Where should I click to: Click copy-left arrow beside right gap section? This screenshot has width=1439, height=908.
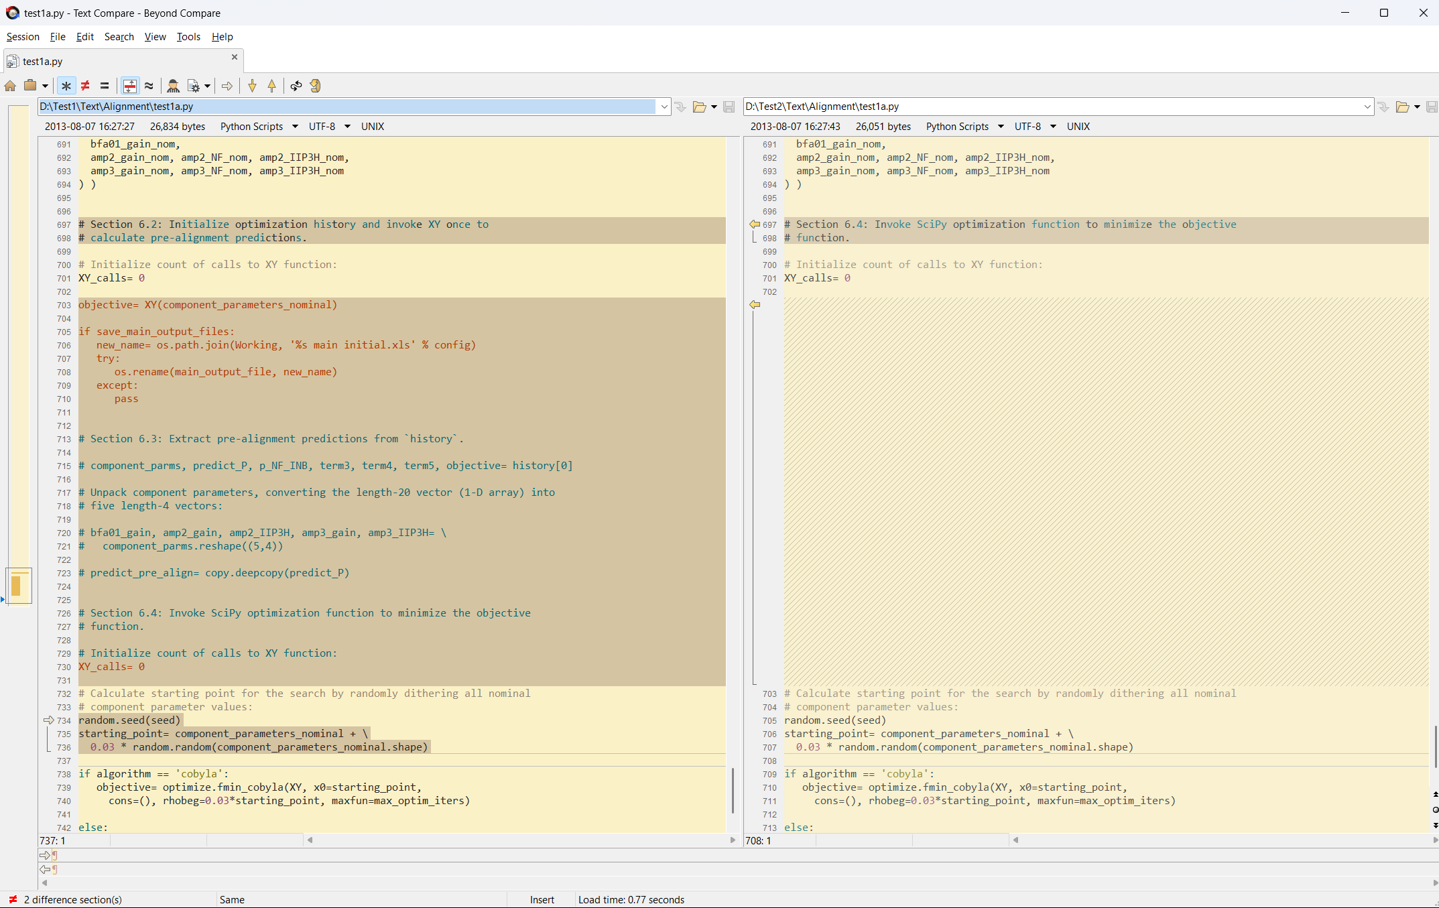pyautogui.click(x=755, y=305)
